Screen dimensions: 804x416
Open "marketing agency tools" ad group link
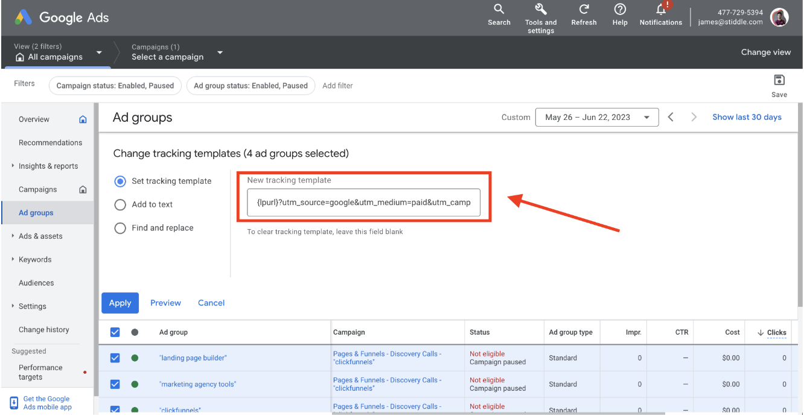tap(198, 384)
